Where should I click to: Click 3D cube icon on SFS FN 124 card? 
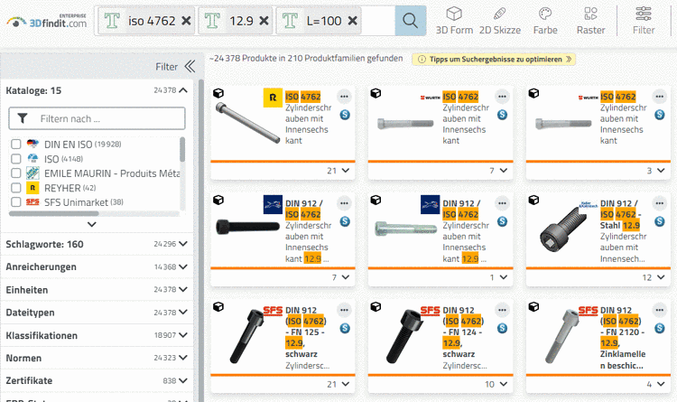[376, 306]
